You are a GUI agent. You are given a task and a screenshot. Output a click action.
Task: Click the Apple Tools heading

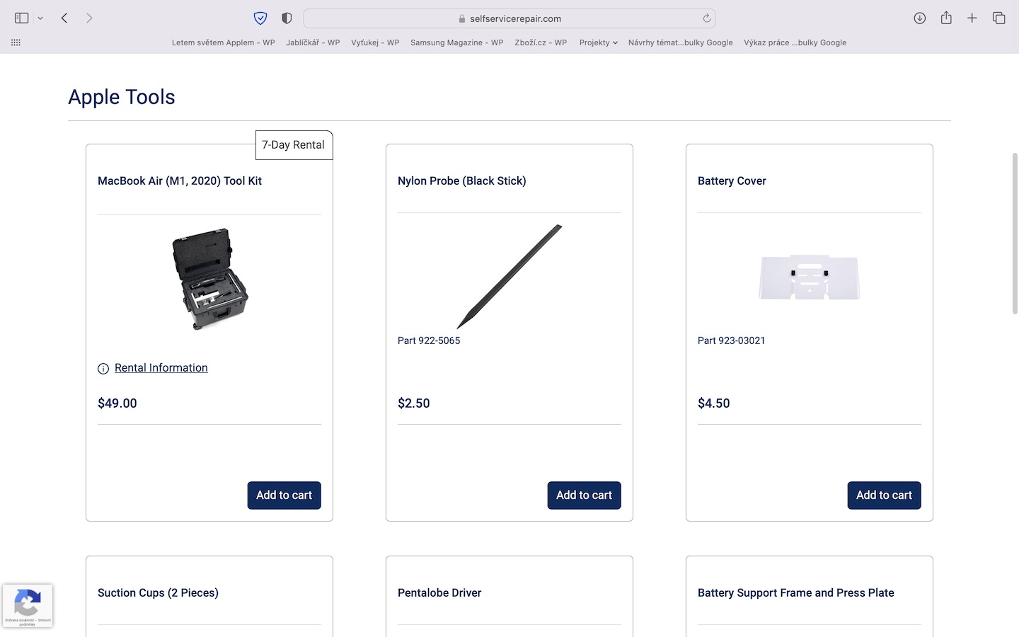[122, 97]
